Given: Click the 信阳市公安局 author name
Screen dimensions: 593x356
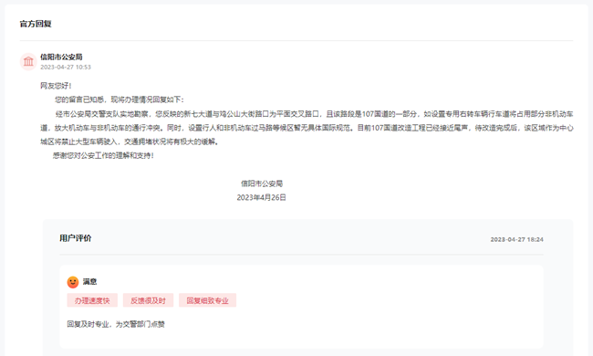Looking at the screenshot, I should tap(61, 57).
